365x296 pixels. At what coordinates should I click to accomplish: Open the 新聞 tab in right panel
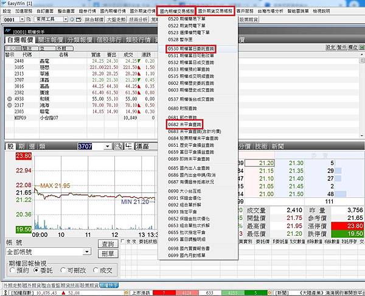coord(278,146)
